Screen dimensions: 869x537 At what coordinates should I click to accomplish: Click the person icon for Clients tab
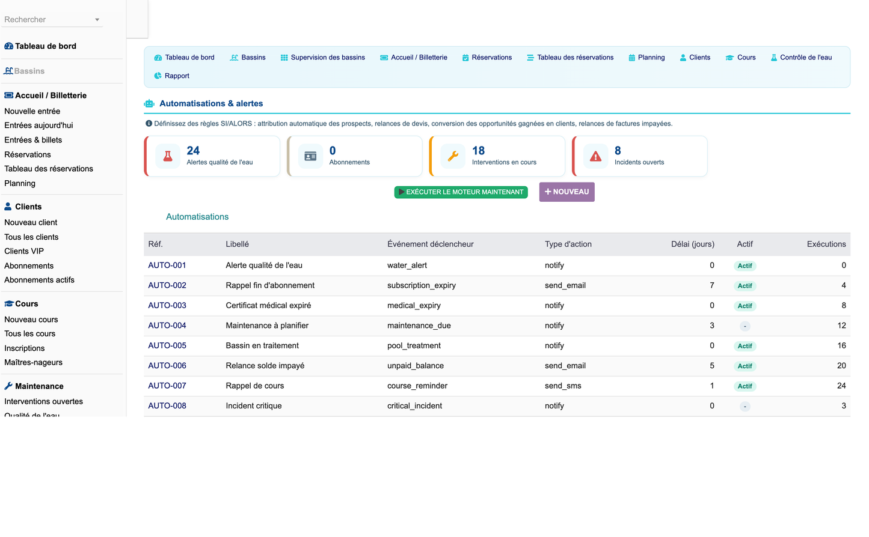coord(683,58)
